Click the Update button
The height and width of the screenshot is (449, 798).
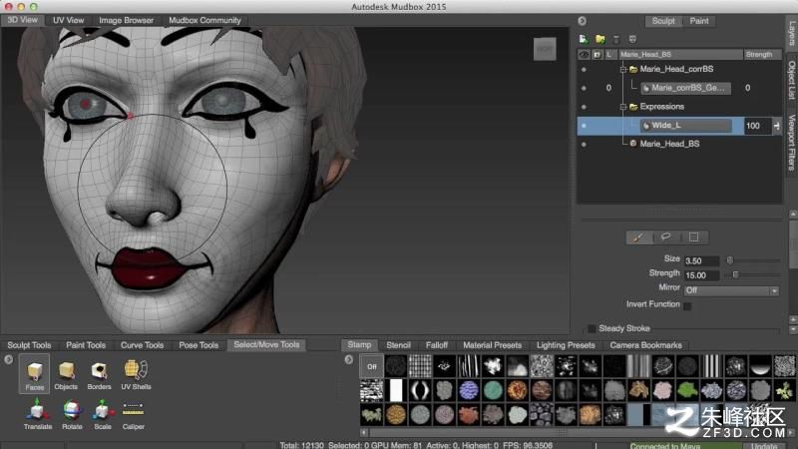pyautogui.click(x=764, y=445)
